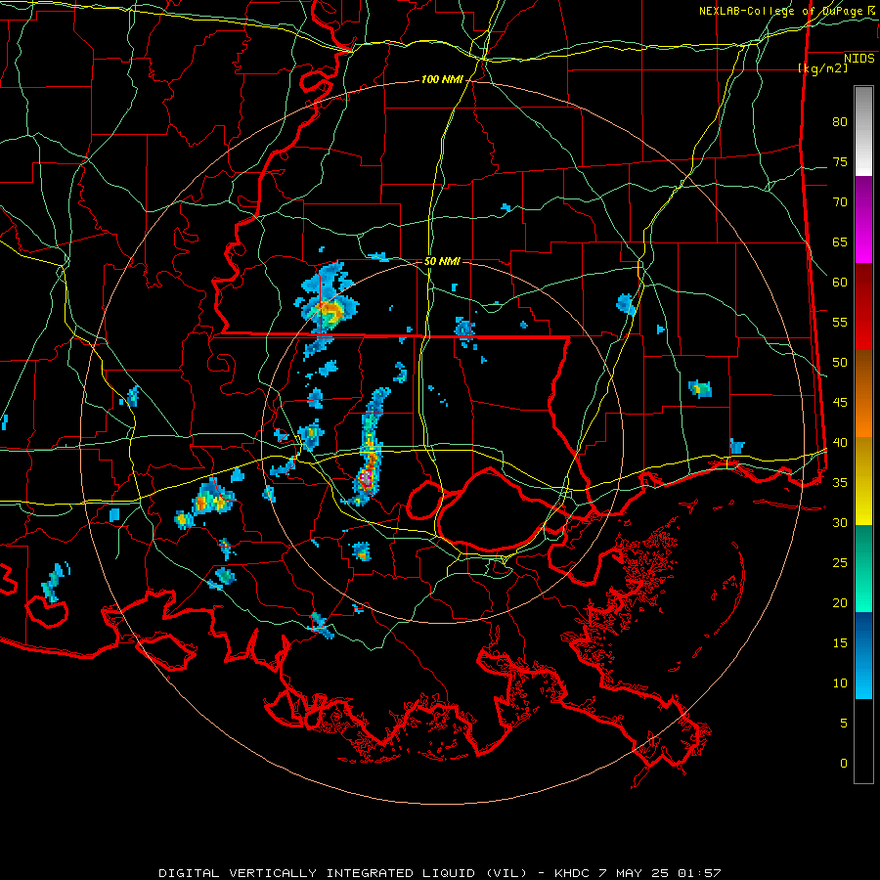Click the 0 value at scale bottom

(844, 764)
